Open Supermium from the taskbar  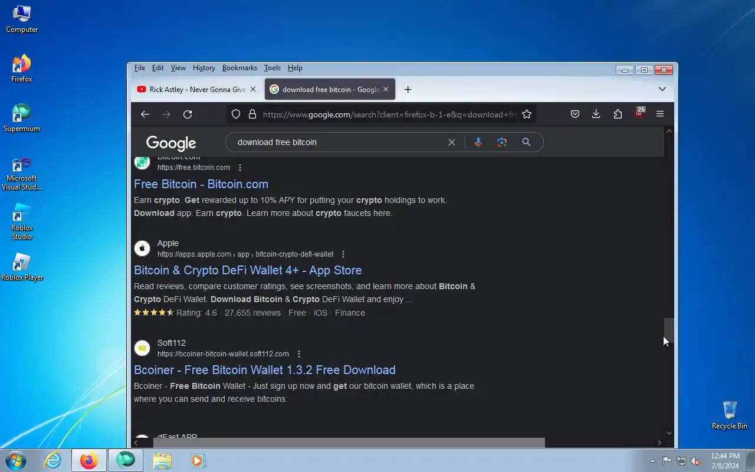125,460
